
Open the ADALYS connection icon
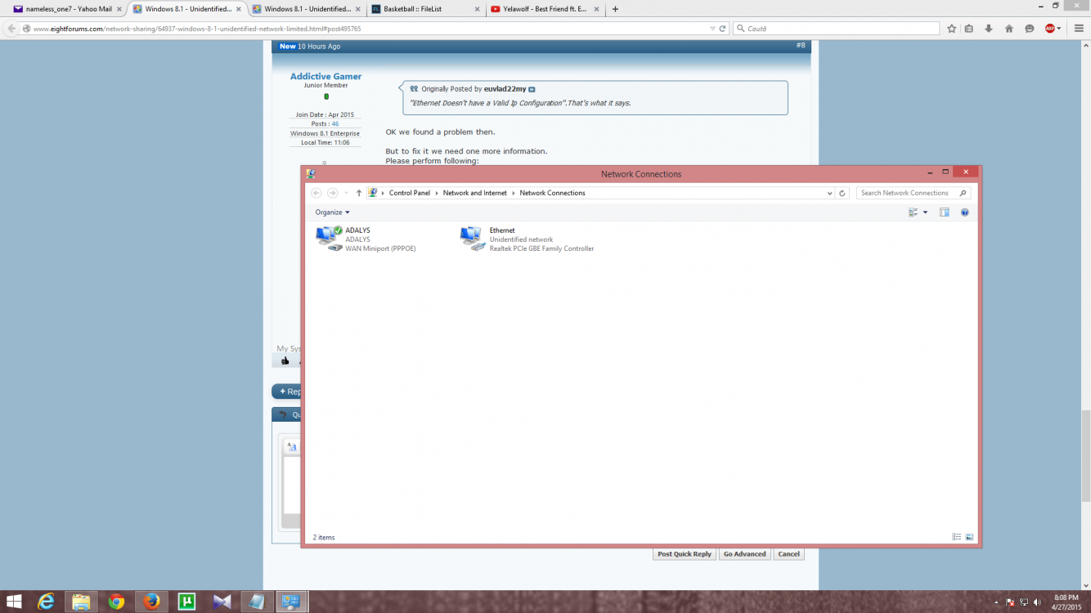[x=329, y=239]
